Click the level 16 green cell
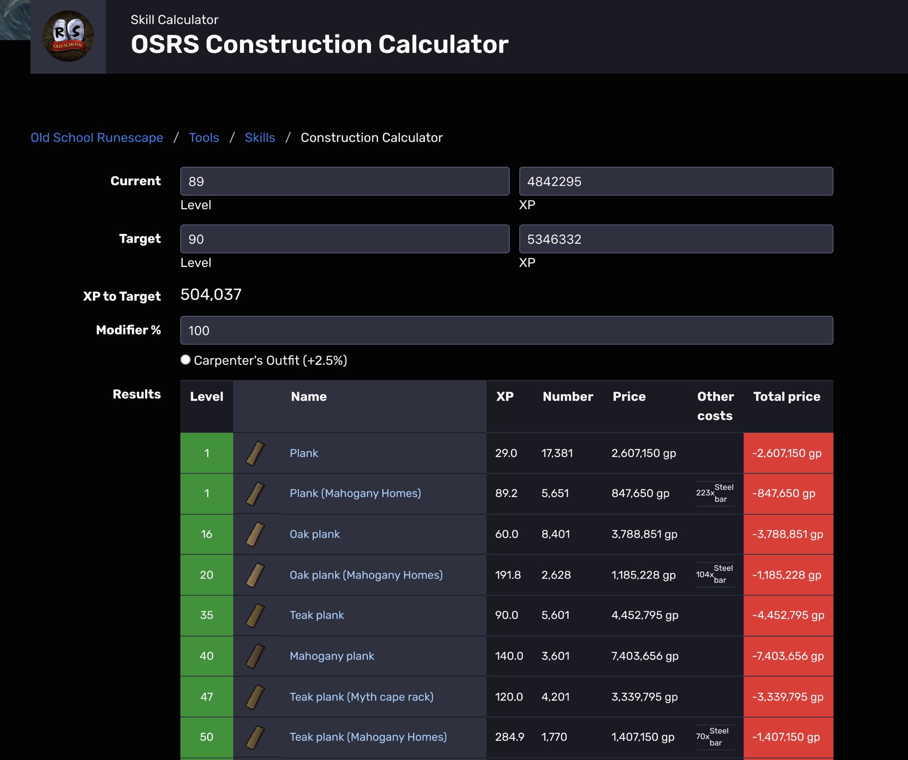 tap(207, 534)
